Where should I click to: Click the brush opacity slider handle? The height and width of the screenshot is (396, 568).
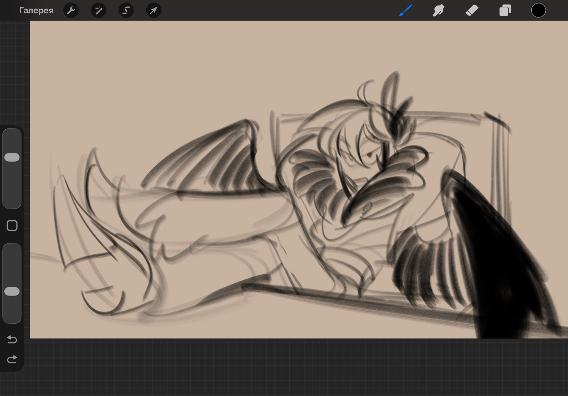(12, 291)
